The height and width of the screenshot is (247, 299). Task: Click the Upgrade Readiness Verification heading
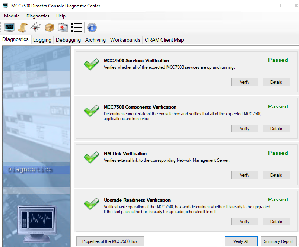tap(137, 200)
